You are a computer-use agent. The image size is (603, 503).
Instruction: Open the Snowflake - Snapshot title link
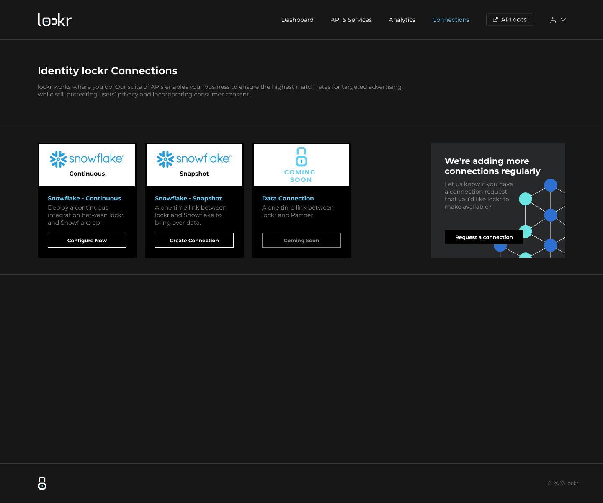pyautogui.click(x=188, y=198)
